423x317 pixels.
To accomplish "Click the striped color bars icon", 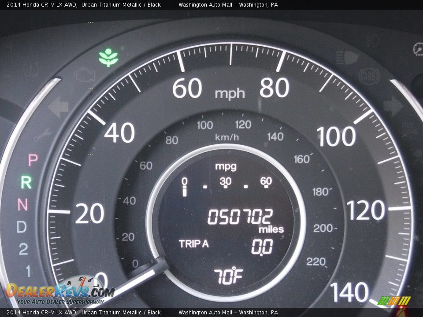I will [x=394, y=301].
